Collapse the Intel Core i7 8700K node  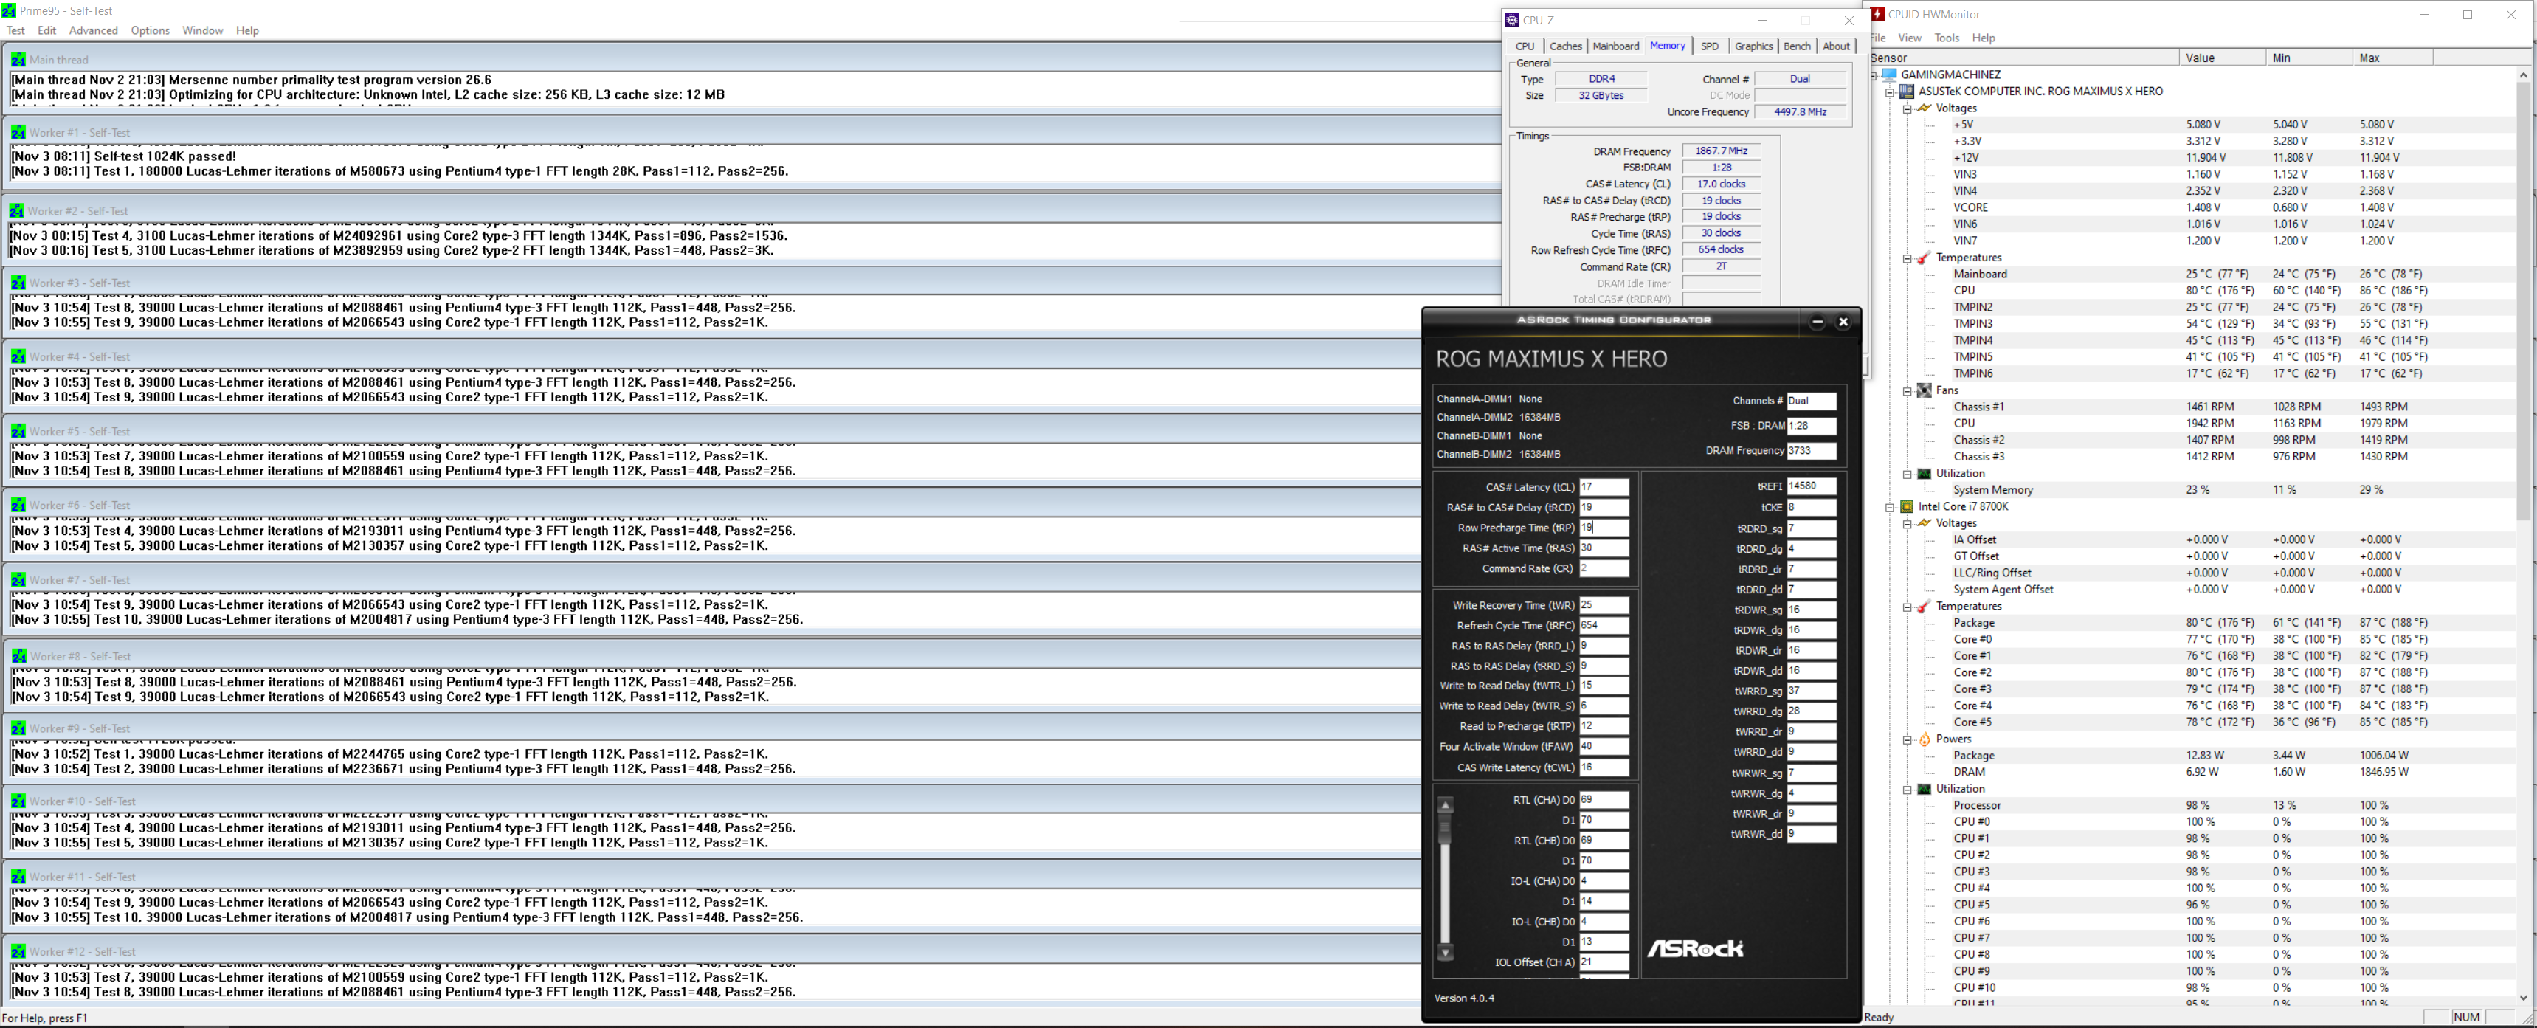[x=1890, y=507]
